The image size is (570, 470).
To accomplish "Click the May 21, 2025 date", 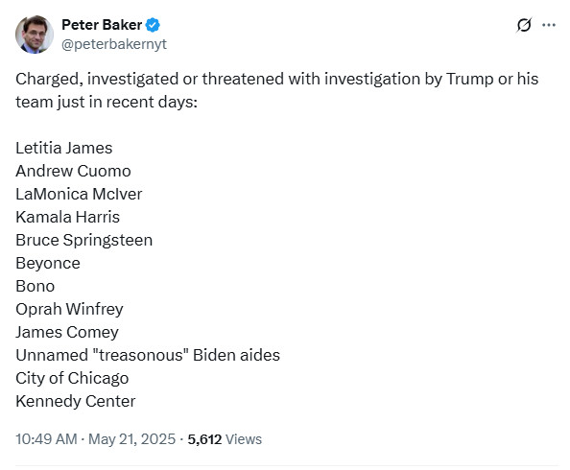I will [132, 439].
